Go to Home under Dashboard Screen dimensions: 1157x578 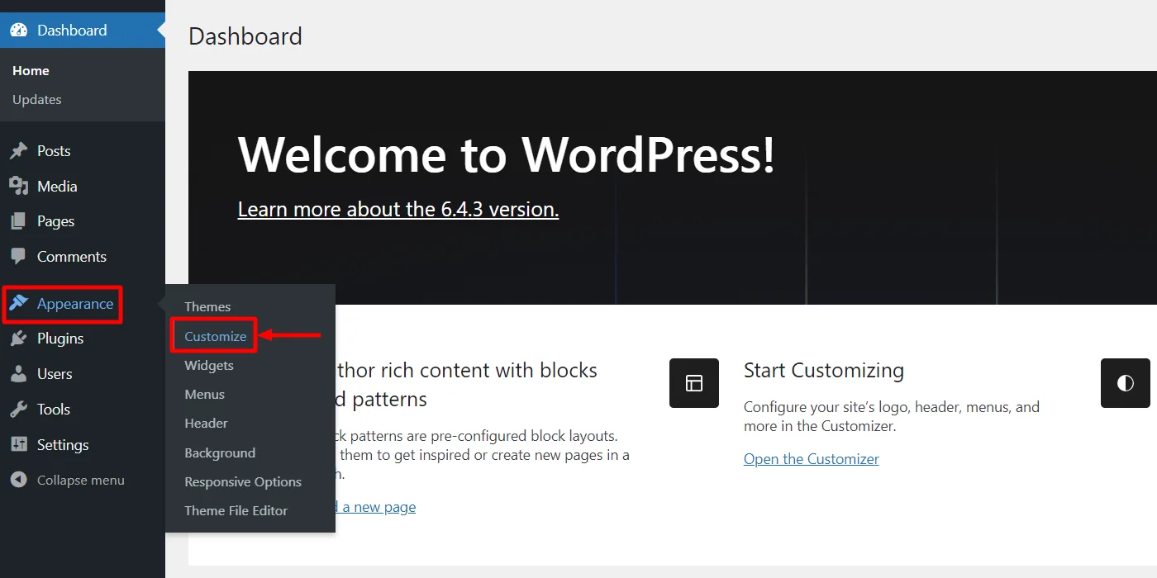[31, 71]
